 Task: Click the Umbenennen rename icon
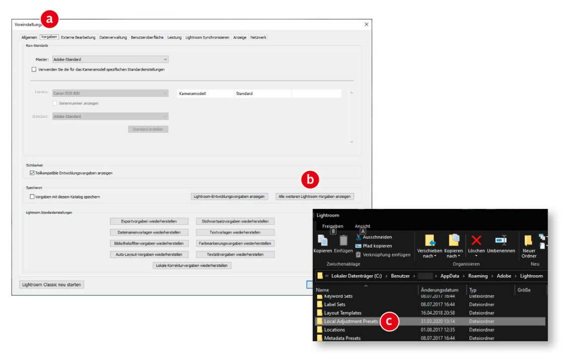point(501,240)
